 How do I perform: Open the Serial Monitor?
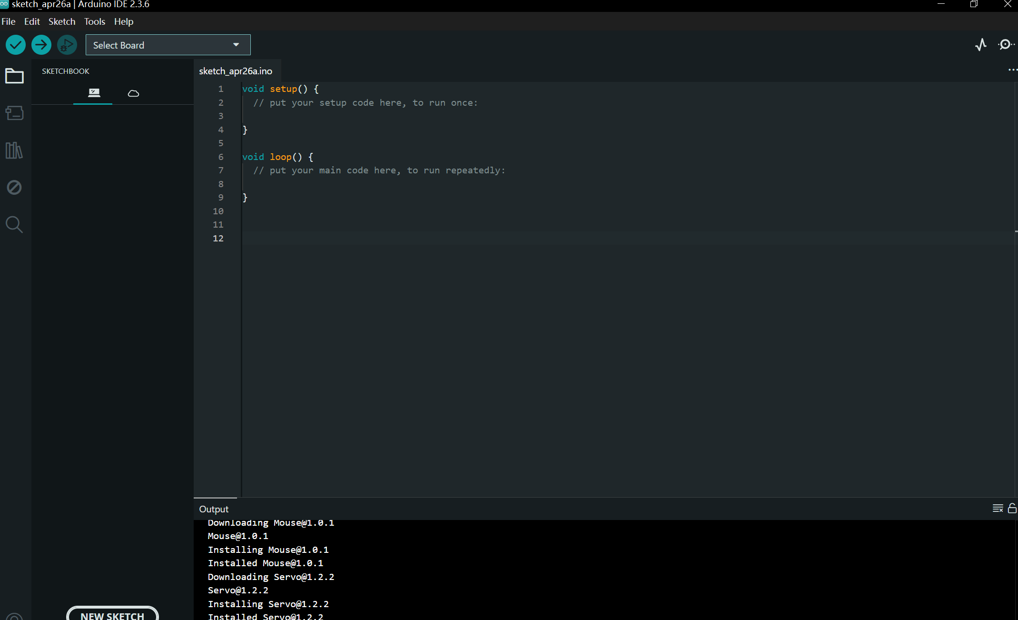pyautogui.click(x=1006, y=45)
